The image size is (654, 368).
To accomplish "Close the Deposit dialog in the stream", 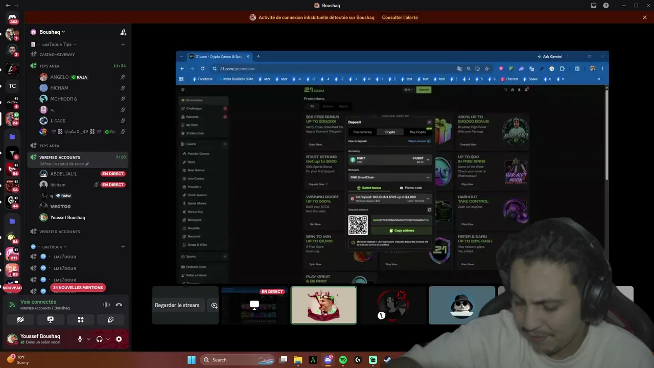I will pyautogui.click(x=429, y=122).
